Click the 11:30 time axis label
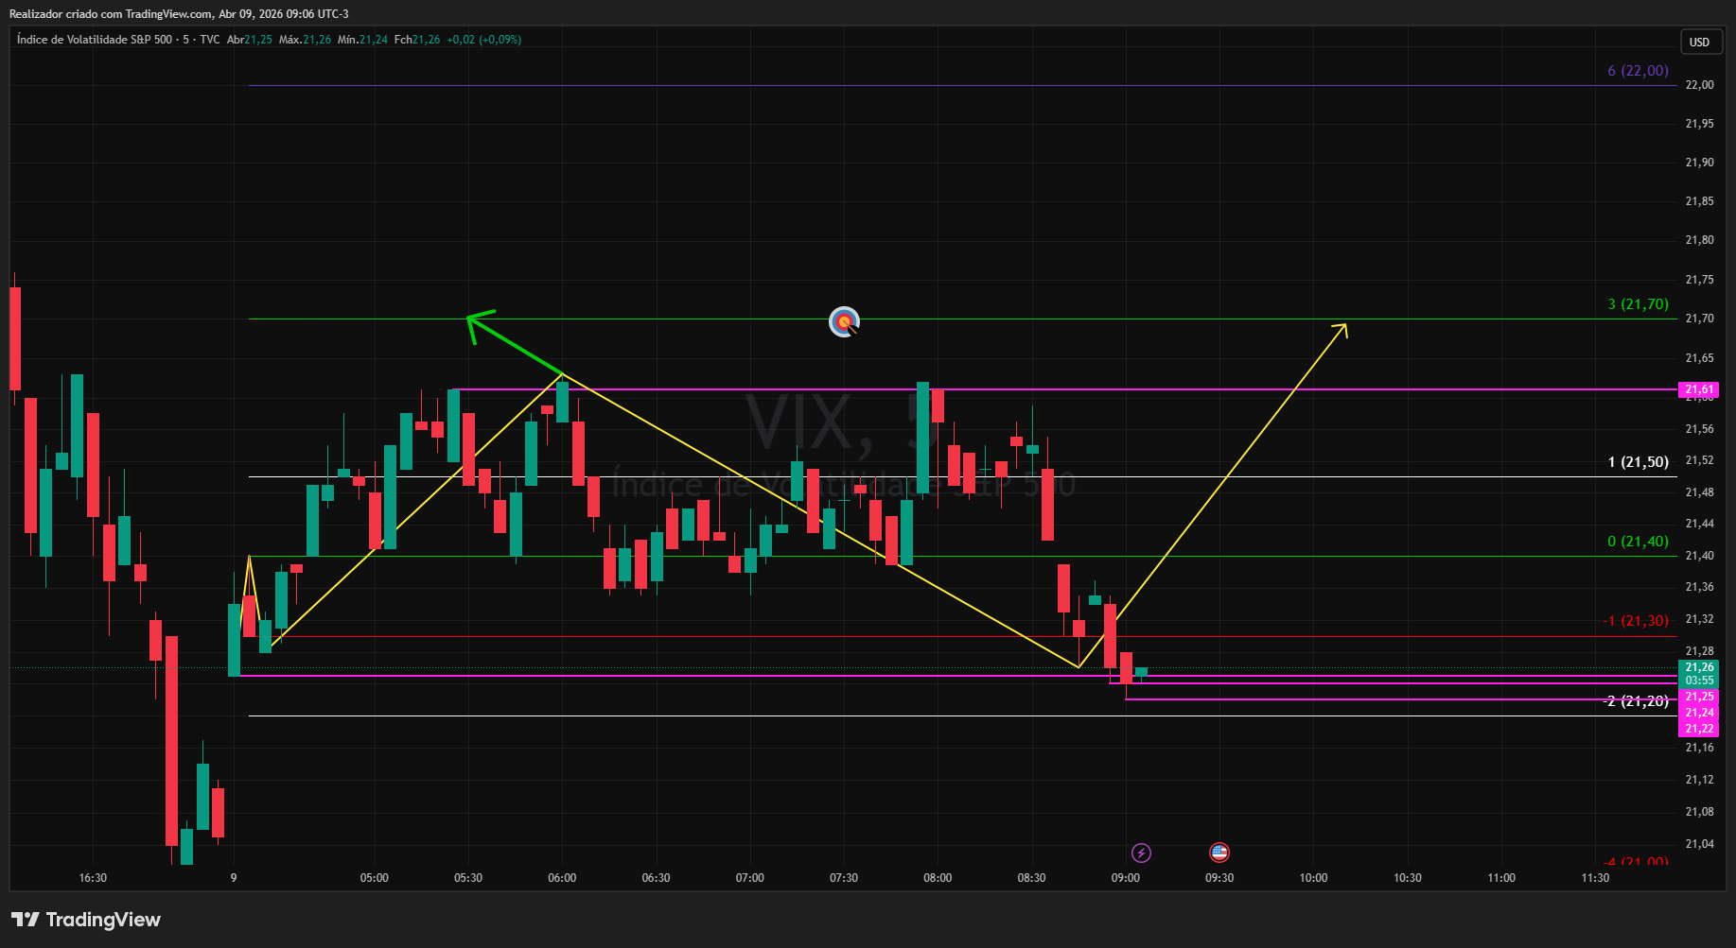 click(x=1595, y=878)
